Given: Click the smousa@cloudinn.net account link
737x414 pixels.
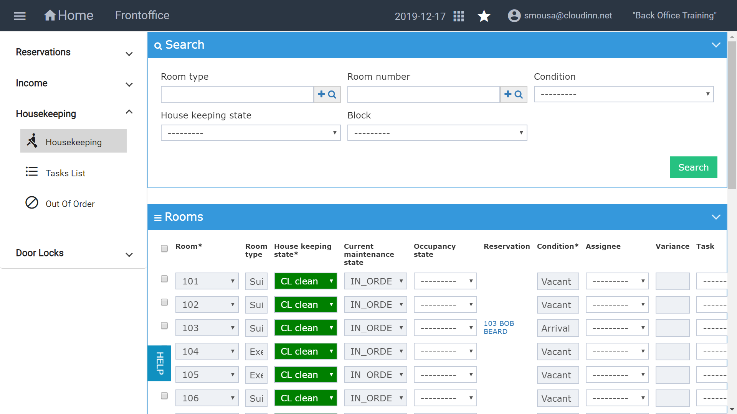Looking at the screenshot, I should pos(568,15).
